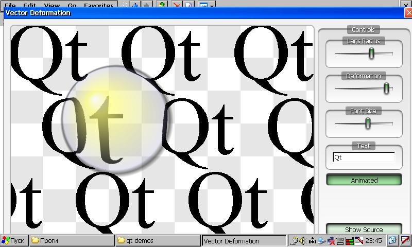Open the Favorites menu in background window
The height and width of the screenshot is (247, 412).
(99, 5)
